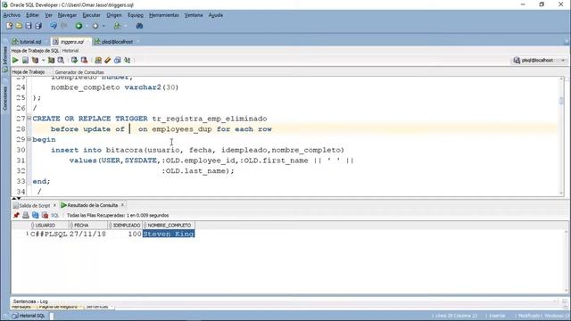Screen dimensions: 571x321
Task: Click the SQL worksheet icon in main toolbar
Action: click(x=117, y=26)
